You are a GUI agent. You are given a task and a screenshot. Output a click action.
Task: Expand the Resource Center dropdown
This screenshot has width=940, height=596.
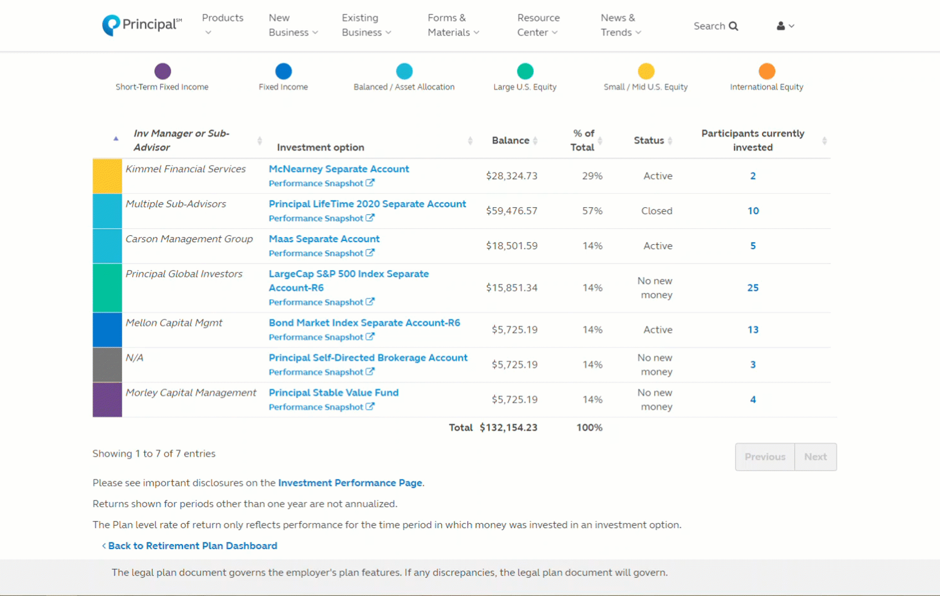click(x=538, y=25)
